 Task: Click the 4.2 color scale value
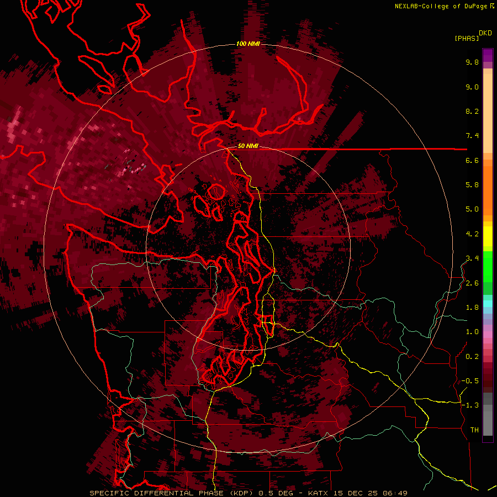pyautogui.click(x=472, y=234)
